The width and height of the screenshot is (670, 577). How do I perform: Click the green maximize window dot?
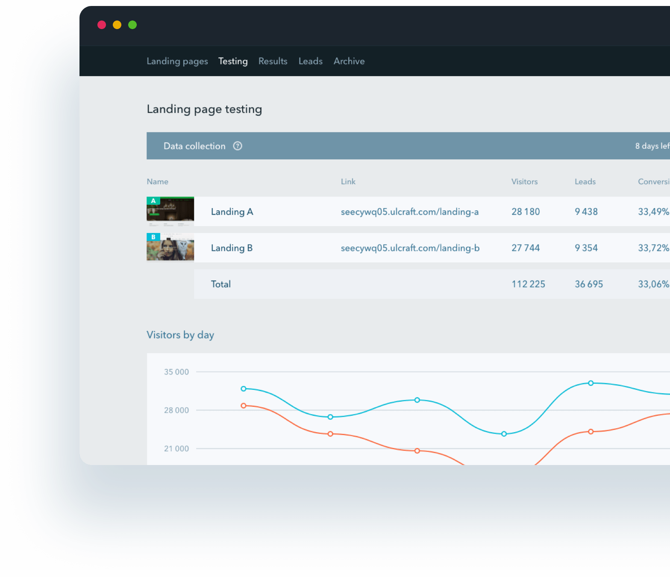coord(132,25)
